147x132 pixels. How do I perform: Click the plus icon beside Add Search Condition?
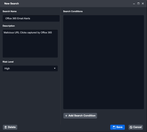pos(66,116)
